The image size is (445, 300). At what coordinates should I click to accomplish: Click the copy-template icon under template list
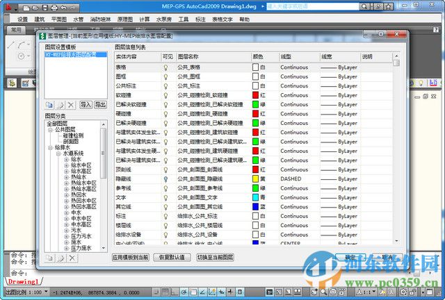pyautogui.click(x=49, y=105)
